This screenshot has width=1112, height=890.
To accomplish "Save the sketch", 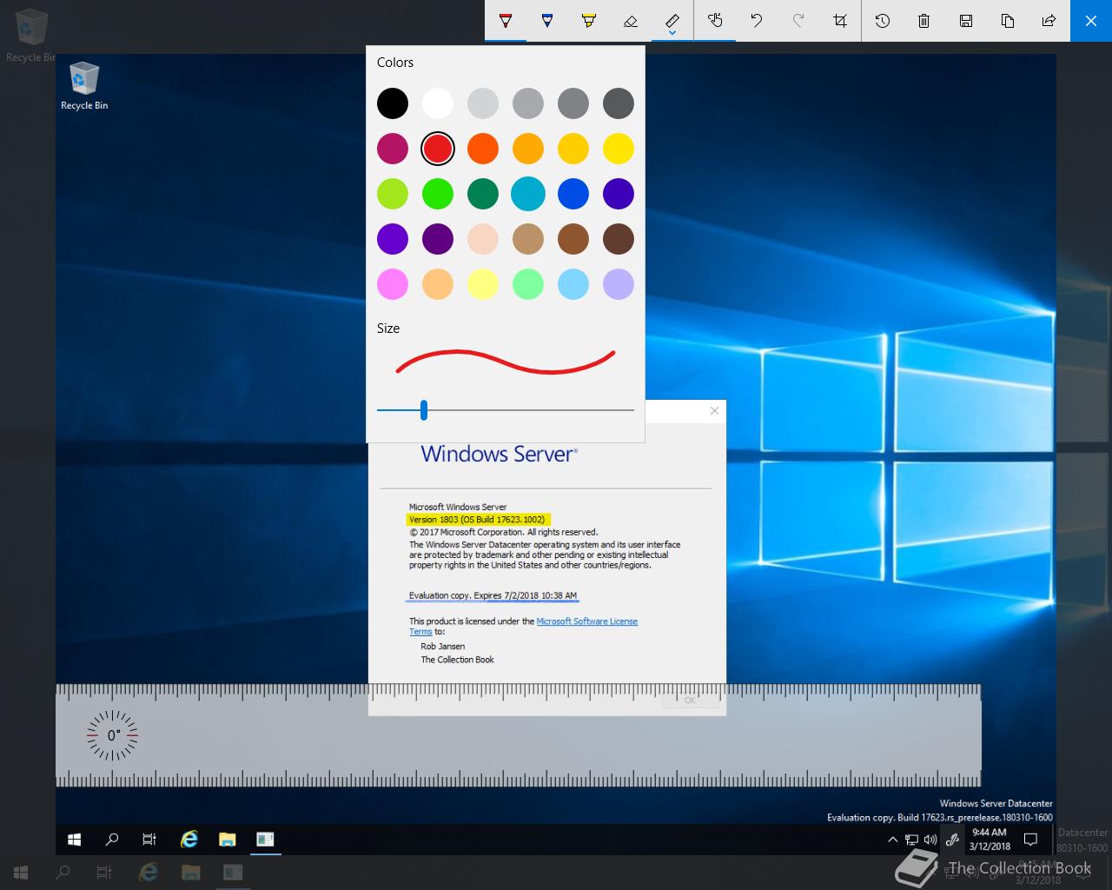I will click(x=966, y=20).
